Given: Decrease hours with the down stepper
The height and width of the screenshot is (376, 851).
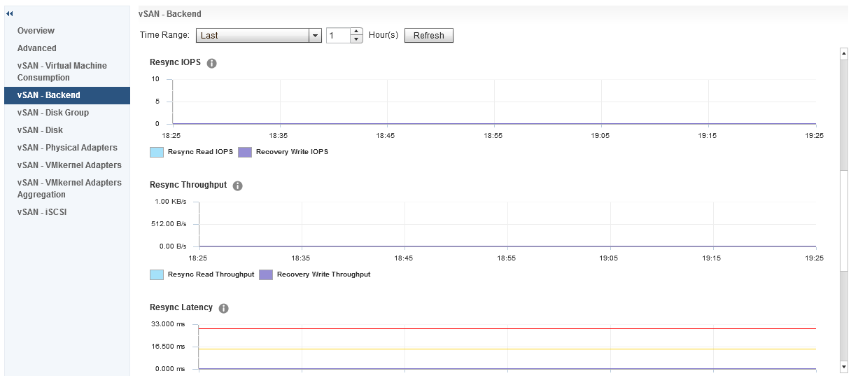Looking at the screenshot, I should 357,39.
